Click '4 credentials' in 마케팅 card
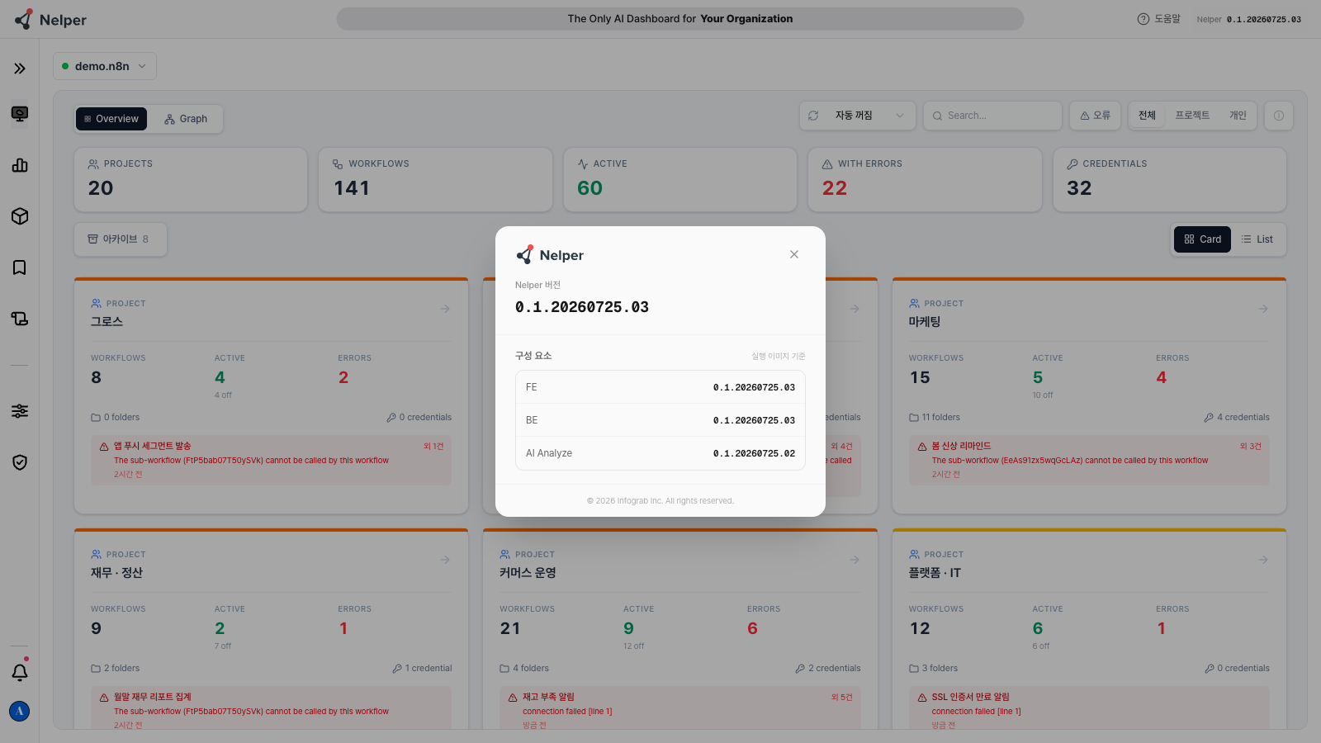1321x743 pixels. coord(1237,418)
